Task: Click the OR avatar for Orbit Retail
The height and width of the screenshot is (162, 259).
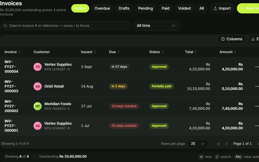Action: (x=38, y=86)
